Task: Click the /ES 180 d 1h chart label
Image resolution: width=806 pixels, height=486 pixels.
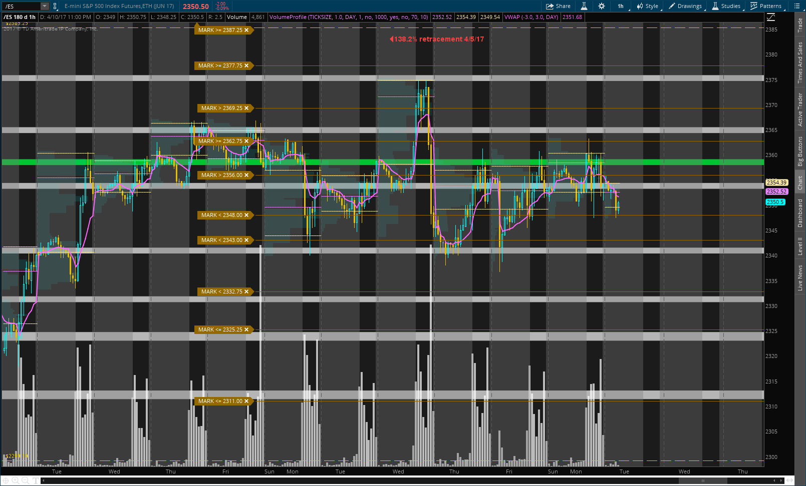Action: point(20,17)
